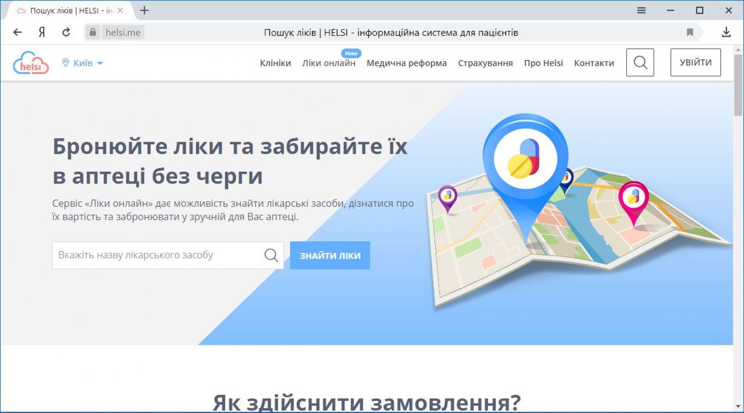Click the Yandex Я home button
Viewport: 744px width, 413px height.
[42, 32]
